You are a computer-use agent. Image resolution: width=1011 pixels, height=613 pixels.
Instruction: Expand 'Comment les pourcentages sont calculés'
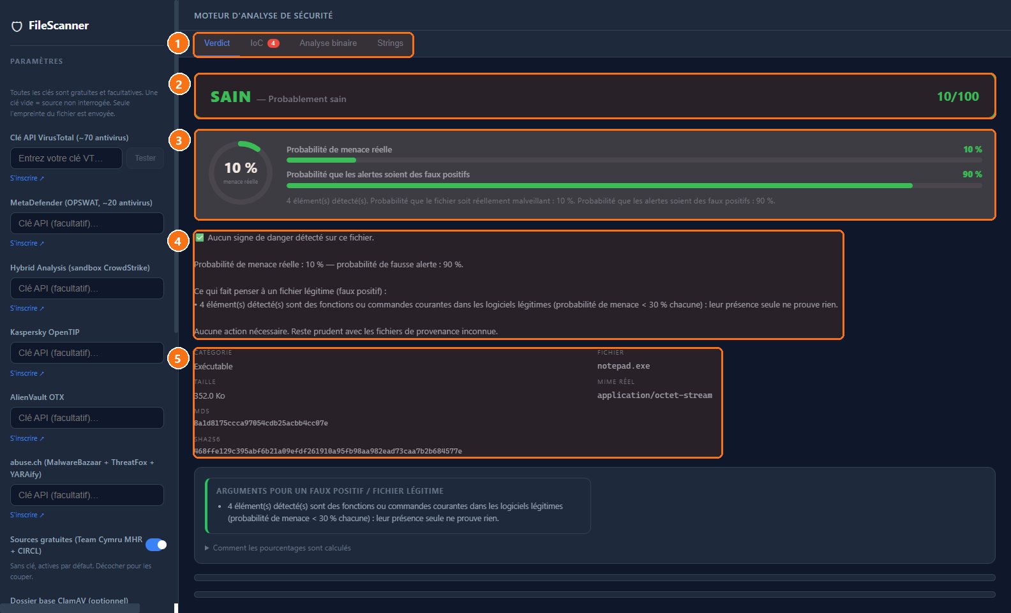[278, 548]
